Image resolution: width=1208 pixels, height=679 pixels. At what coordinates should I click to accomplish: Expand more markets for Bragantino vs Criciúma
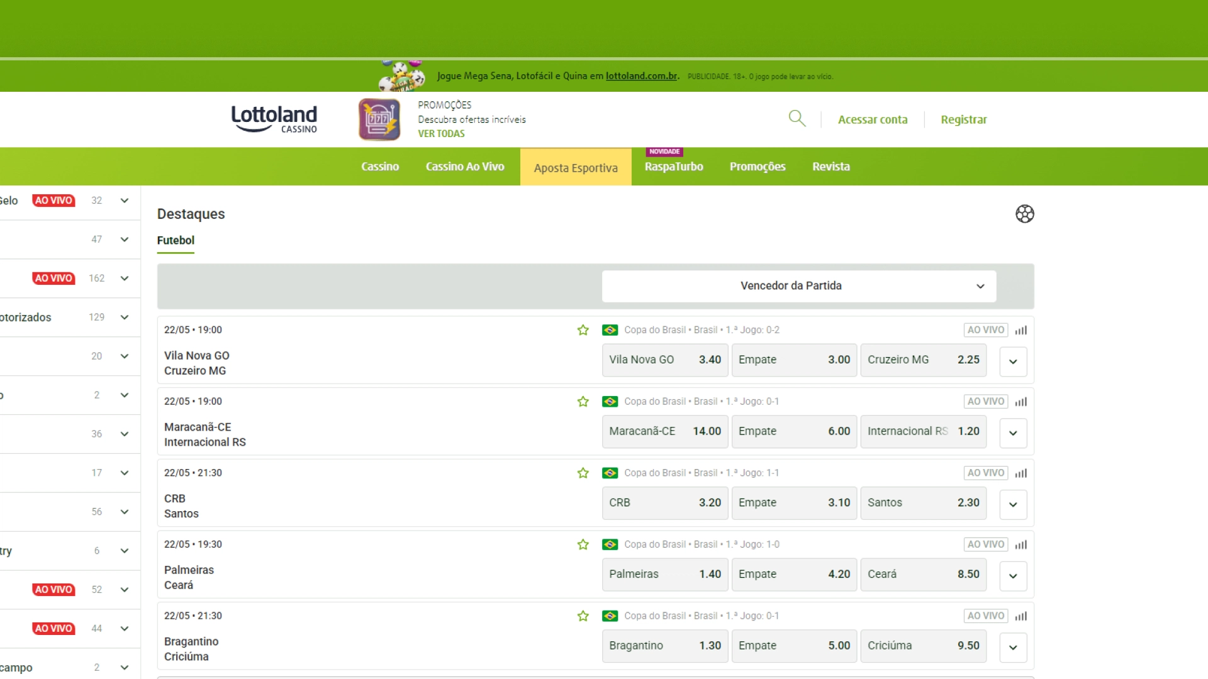(x=1013, y=648)
